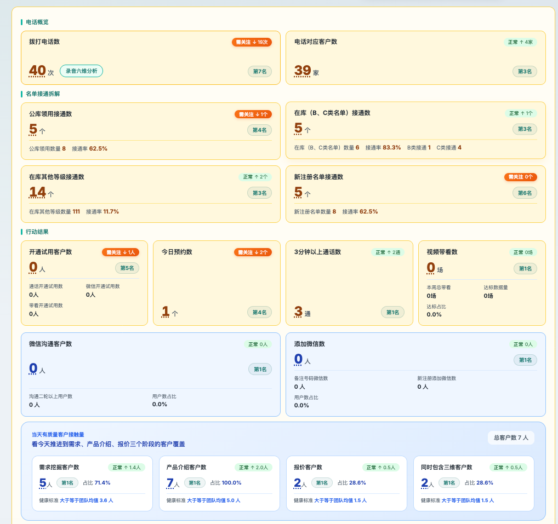
Task: Select the 第6名 rank badge
Action: coord(525,193)
